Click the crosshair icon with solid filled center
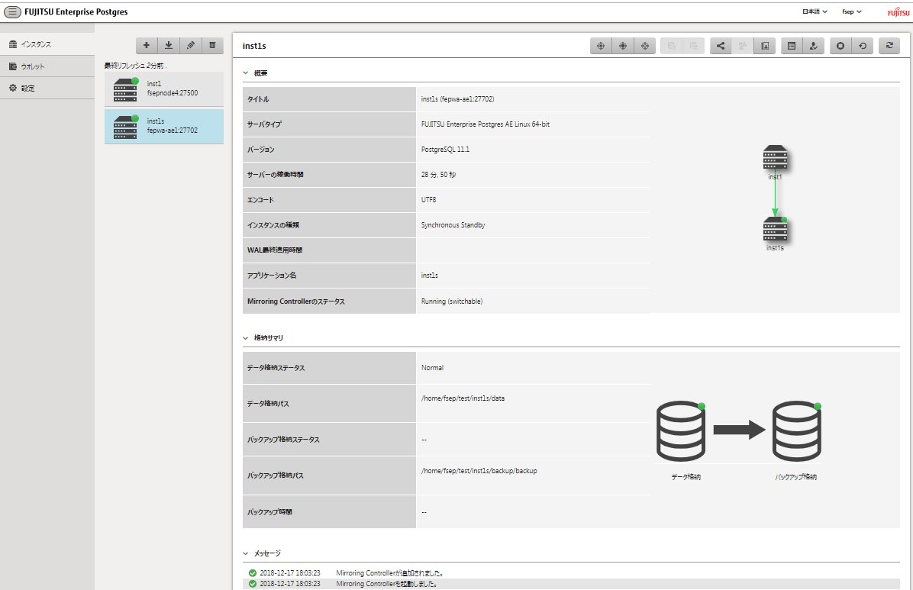Viewport: 913px width, 590px height. (623, 46)
